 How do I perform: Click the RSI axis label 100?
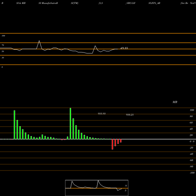tap(3, 36)
